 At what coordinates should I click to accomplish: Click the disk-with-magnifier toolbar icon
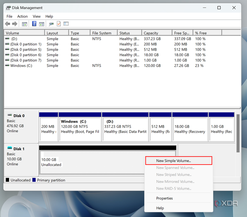[51, 24]
